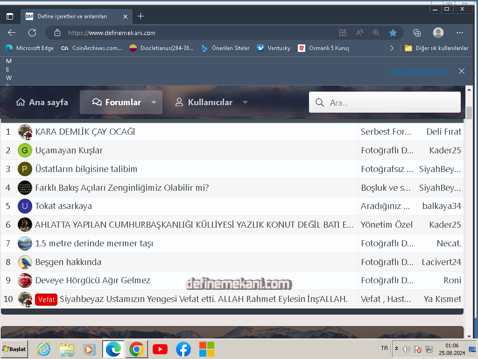Screen dimensions: 478x359
Task: Open the browser profile avatar icon
Action: pyautogui.click(x=438, y=33)
